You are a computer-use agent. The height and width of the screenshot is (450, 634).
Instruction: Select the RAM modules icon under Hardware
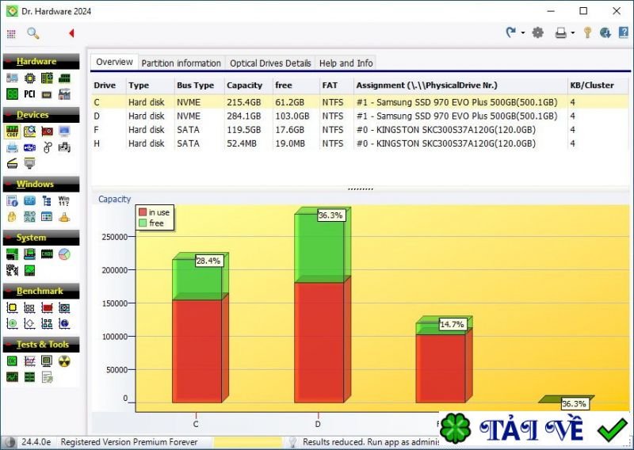[64, 78]
